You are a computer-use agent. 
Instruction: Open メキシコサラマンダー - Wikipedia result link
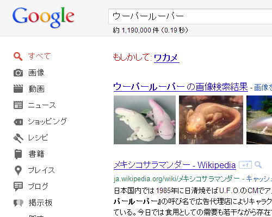pyautogui.click(x=175, y=165)
